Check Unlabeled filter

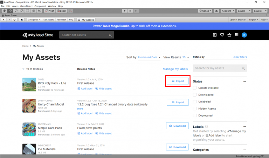(195, 101)
